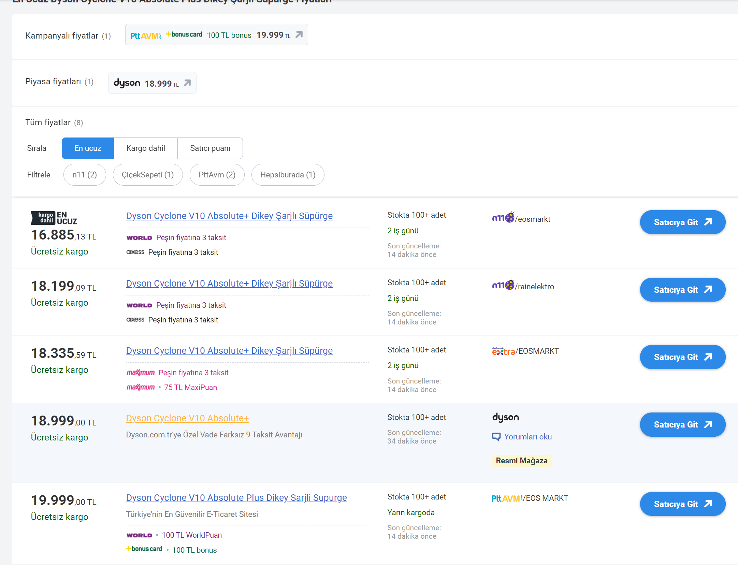Click the '19.999 TL' campaign price

(x=273, y=35)
